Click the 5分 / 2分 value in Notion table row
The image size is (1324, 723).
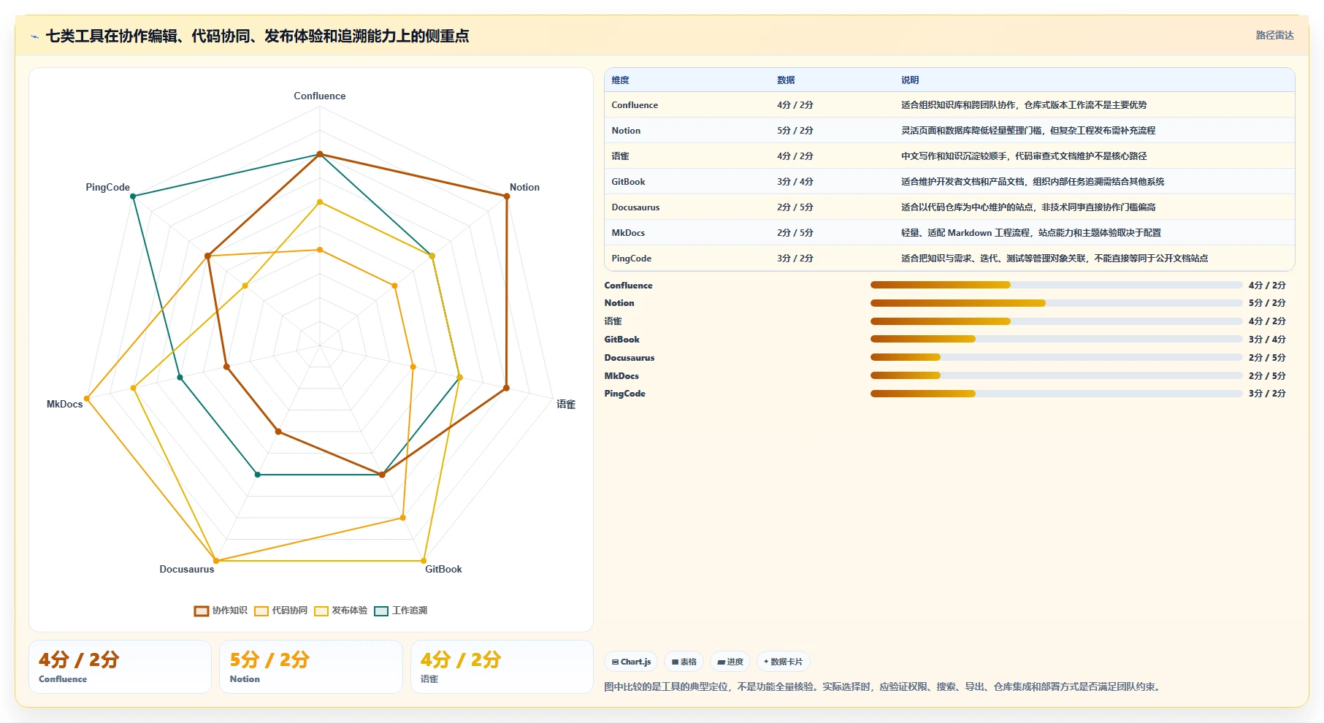(795, 131)
